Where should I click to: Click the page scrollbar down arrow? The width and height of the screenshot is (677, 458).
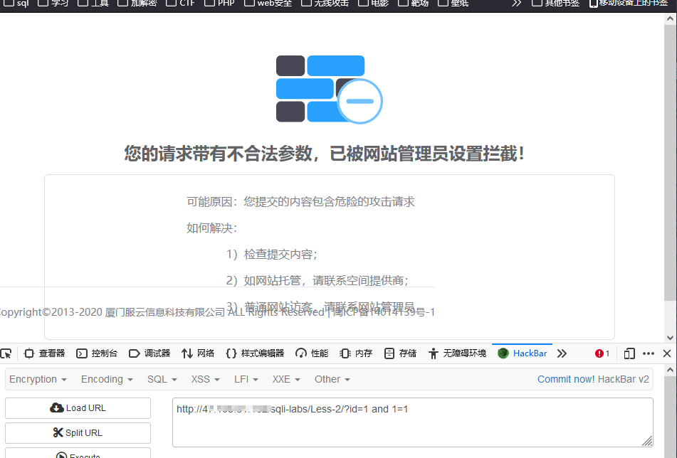pos(670,338)
